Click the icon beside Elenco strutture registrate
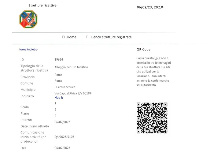This screenshot has height=153, width=214. click(x=87, y=37)
